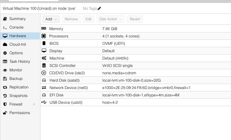This screenshot has height=140, width=231.
Task: Click the Task History list icon
Action: 5,62
